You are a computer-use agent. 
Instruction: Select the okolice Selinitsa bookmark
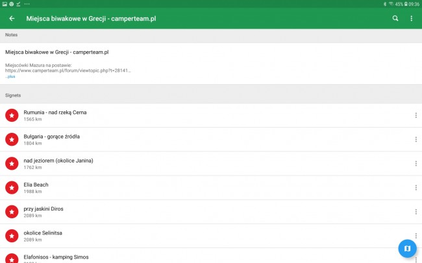tap(211, 236)
